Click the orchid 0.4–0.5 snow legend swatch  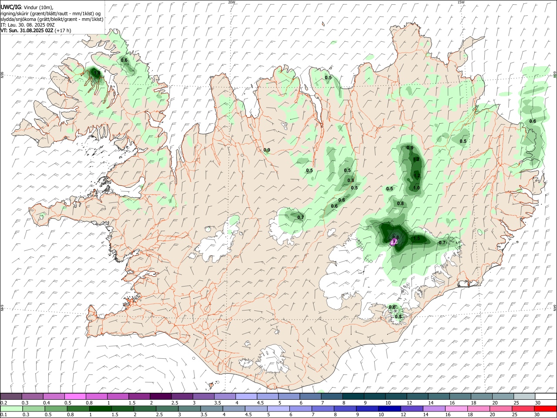(54, 396)
